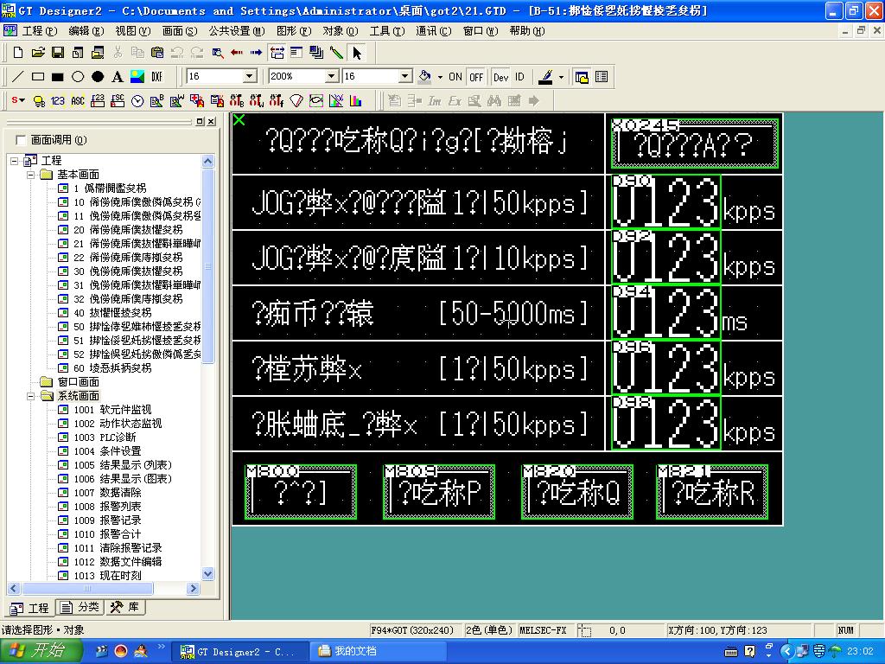Click the ASCII display (ASC) tool
Viewport: 885px width, 664px height.
click(x=78, y=101)
